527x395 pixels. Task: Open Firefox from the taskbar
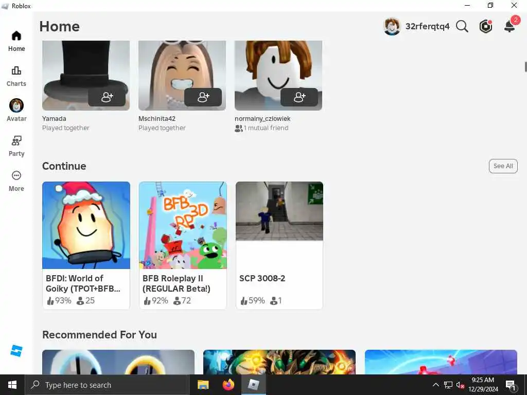(x=229, y=385)
